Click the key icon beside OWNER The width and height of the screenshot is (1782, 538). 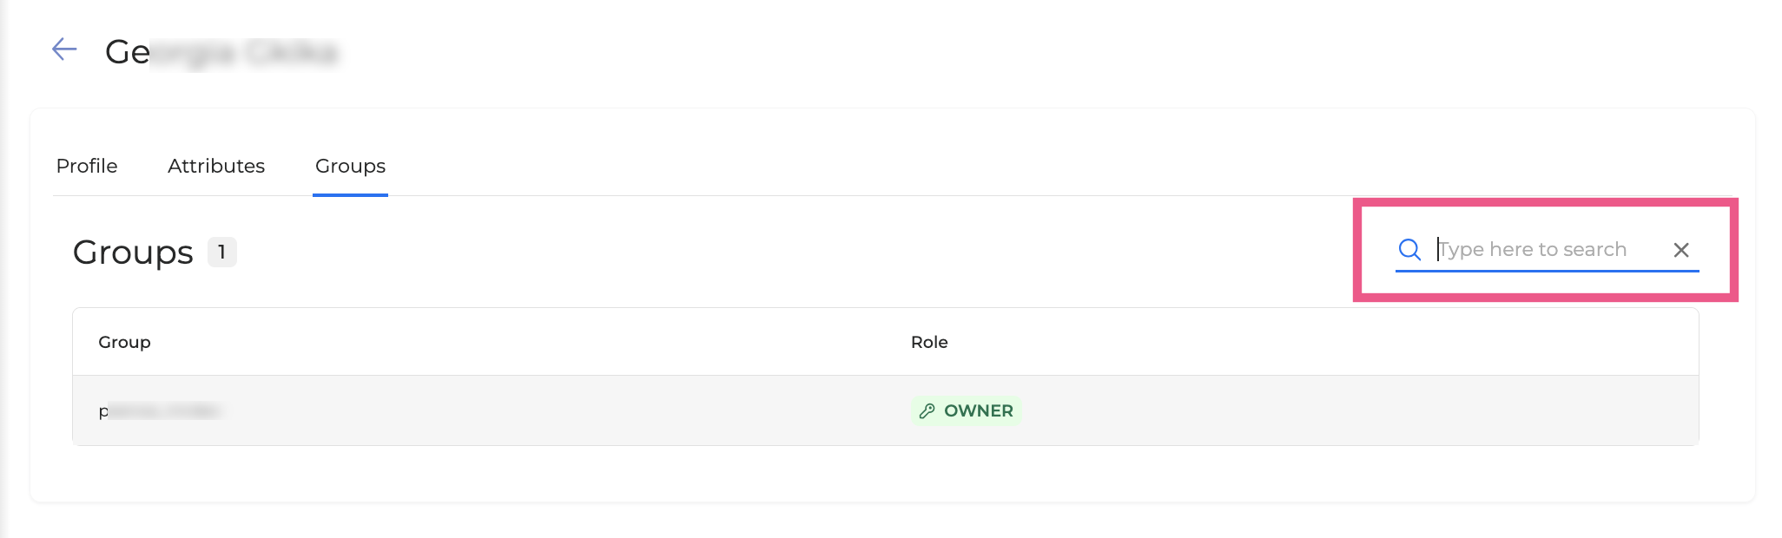(x=927, y=411)
